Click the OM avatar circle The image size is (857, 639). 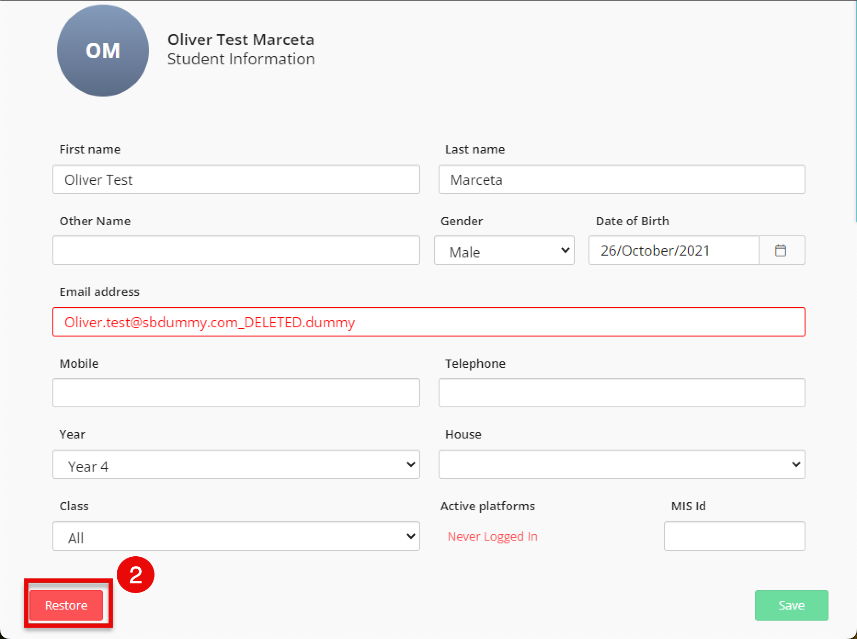click(x=103, y=51)
